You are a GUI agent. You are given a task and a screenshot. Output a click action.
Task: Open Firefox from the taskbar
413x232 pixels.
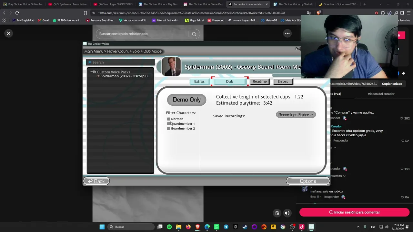click(188, 227)
